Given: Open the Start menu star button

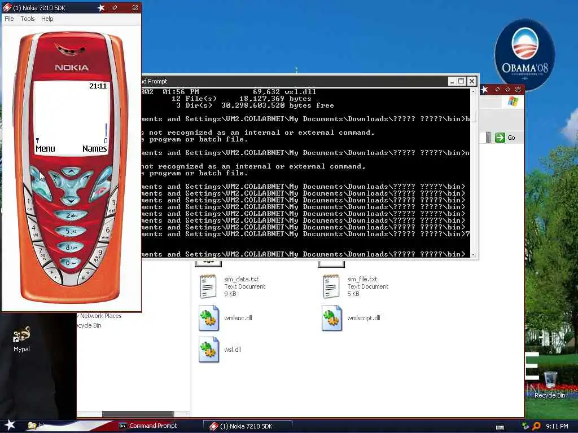Looking at the screenshot, I should pyautogui.click(x=10, y=425).
